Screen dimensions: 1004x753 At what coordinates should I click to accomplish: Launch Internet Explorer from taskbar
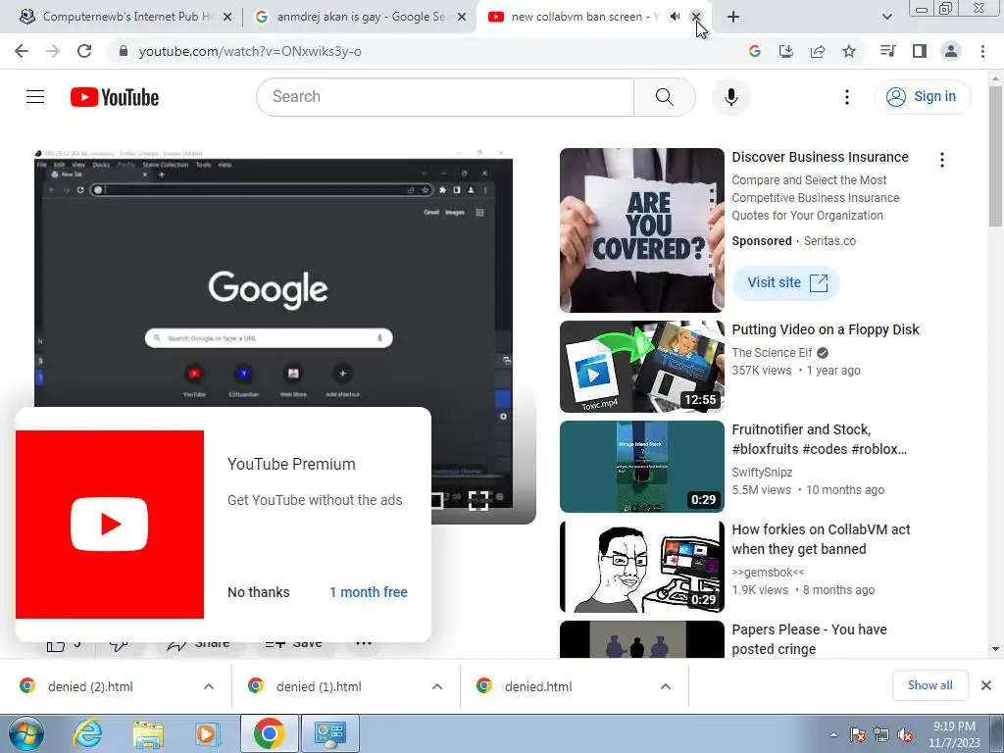pos(87,733)
